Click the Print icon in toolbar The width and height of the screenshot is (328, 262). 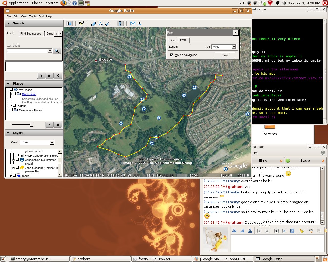pyautogui.click(x=139, y=24)
